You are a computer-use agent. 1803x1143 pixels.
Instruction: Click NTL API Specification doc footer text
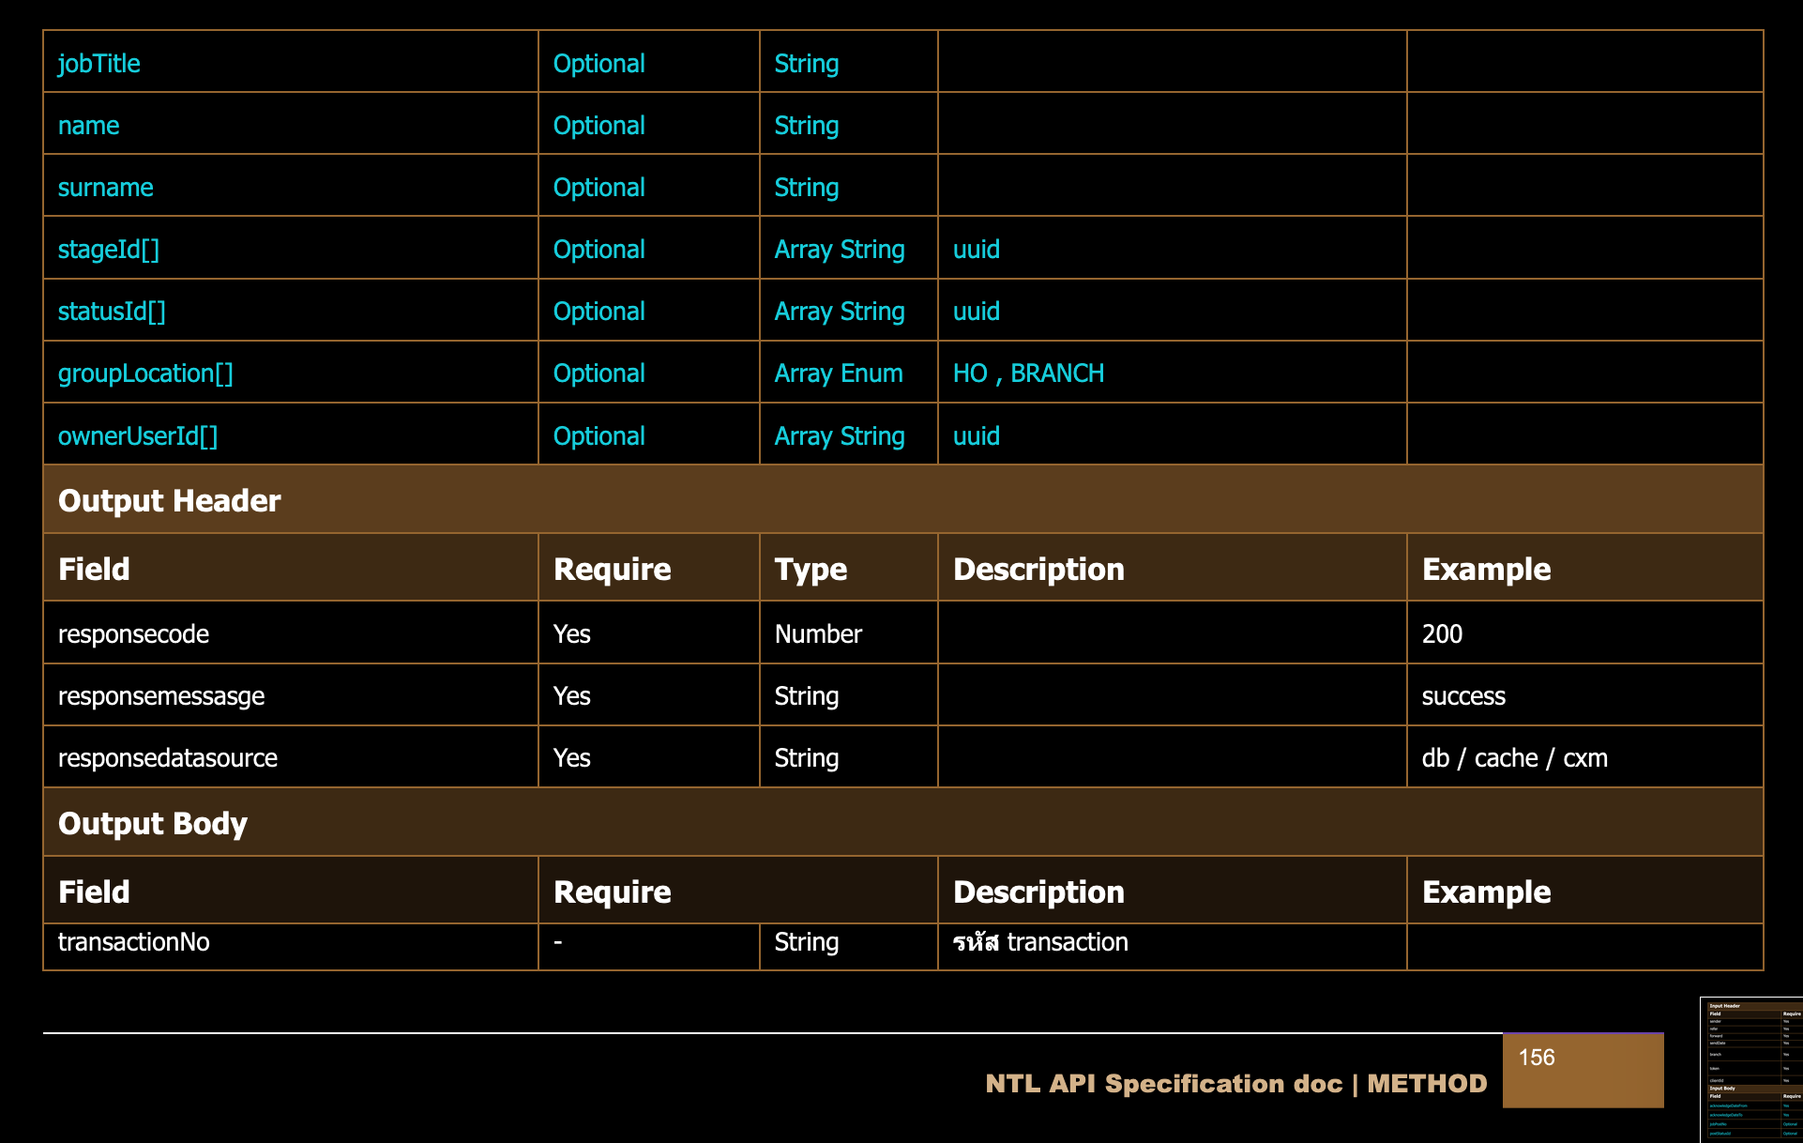tap(1163, 1084)
